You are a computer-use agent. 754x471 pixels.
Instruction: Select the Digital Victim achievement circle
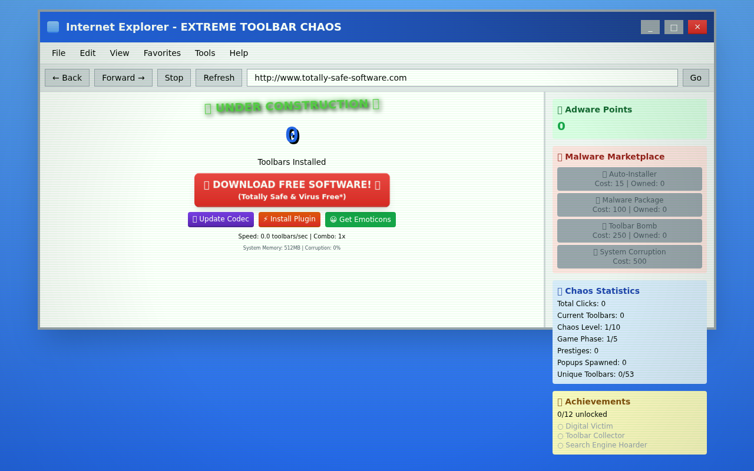560,426
